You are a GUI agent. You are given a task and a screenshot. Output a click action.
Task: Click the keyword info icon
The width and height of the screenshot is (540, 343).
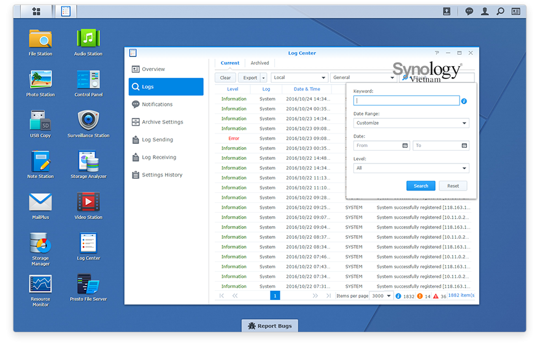click(x=465, y=101)
